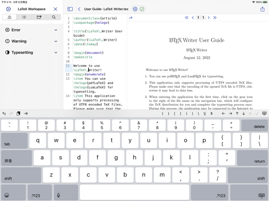
Task: Tap the indent tab-arrow icon
Action: [x=26, y=114]
